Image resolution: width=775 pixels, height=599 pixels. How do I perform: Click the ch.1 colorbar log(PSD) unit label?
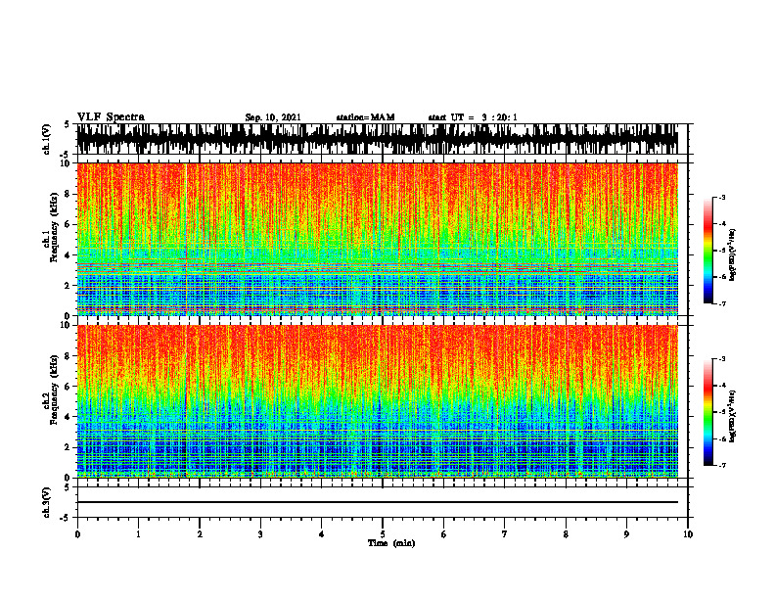[x=733, y=254]
